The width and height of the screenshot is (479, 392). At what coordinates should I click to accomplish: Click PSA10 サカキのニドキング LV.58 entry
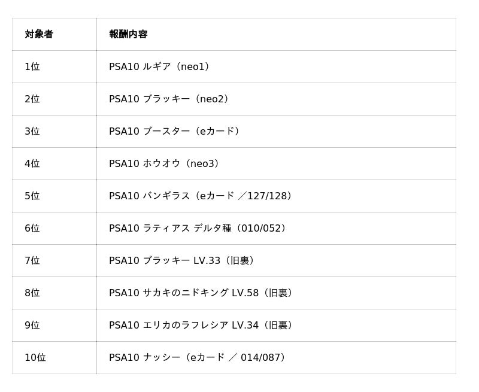click(x=202, y=293)
